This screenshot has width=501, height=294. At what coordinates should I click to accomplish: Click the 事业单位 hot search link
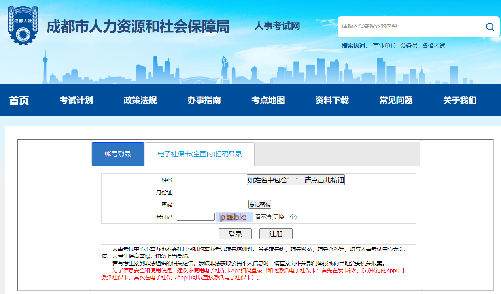[x=384, y=46]
